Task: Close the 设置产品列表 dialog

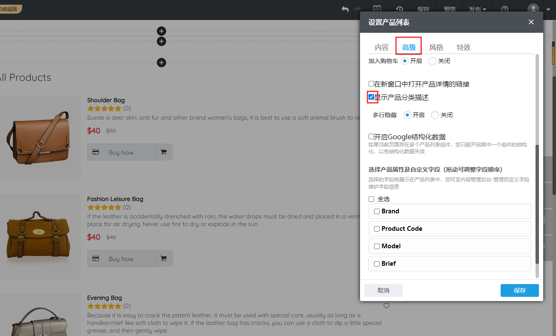Action: (x=531, y=22)
